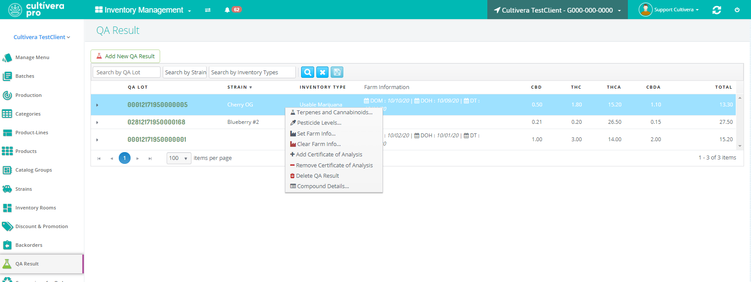Expand row 02812171950000168

pos(97,122)
